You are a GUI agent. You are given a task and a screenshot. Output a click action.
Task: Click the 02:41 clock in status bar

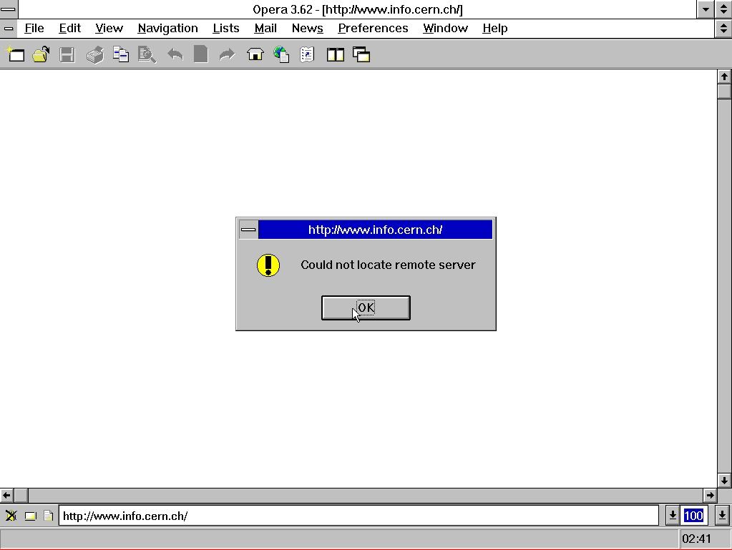tap(696, 539)
